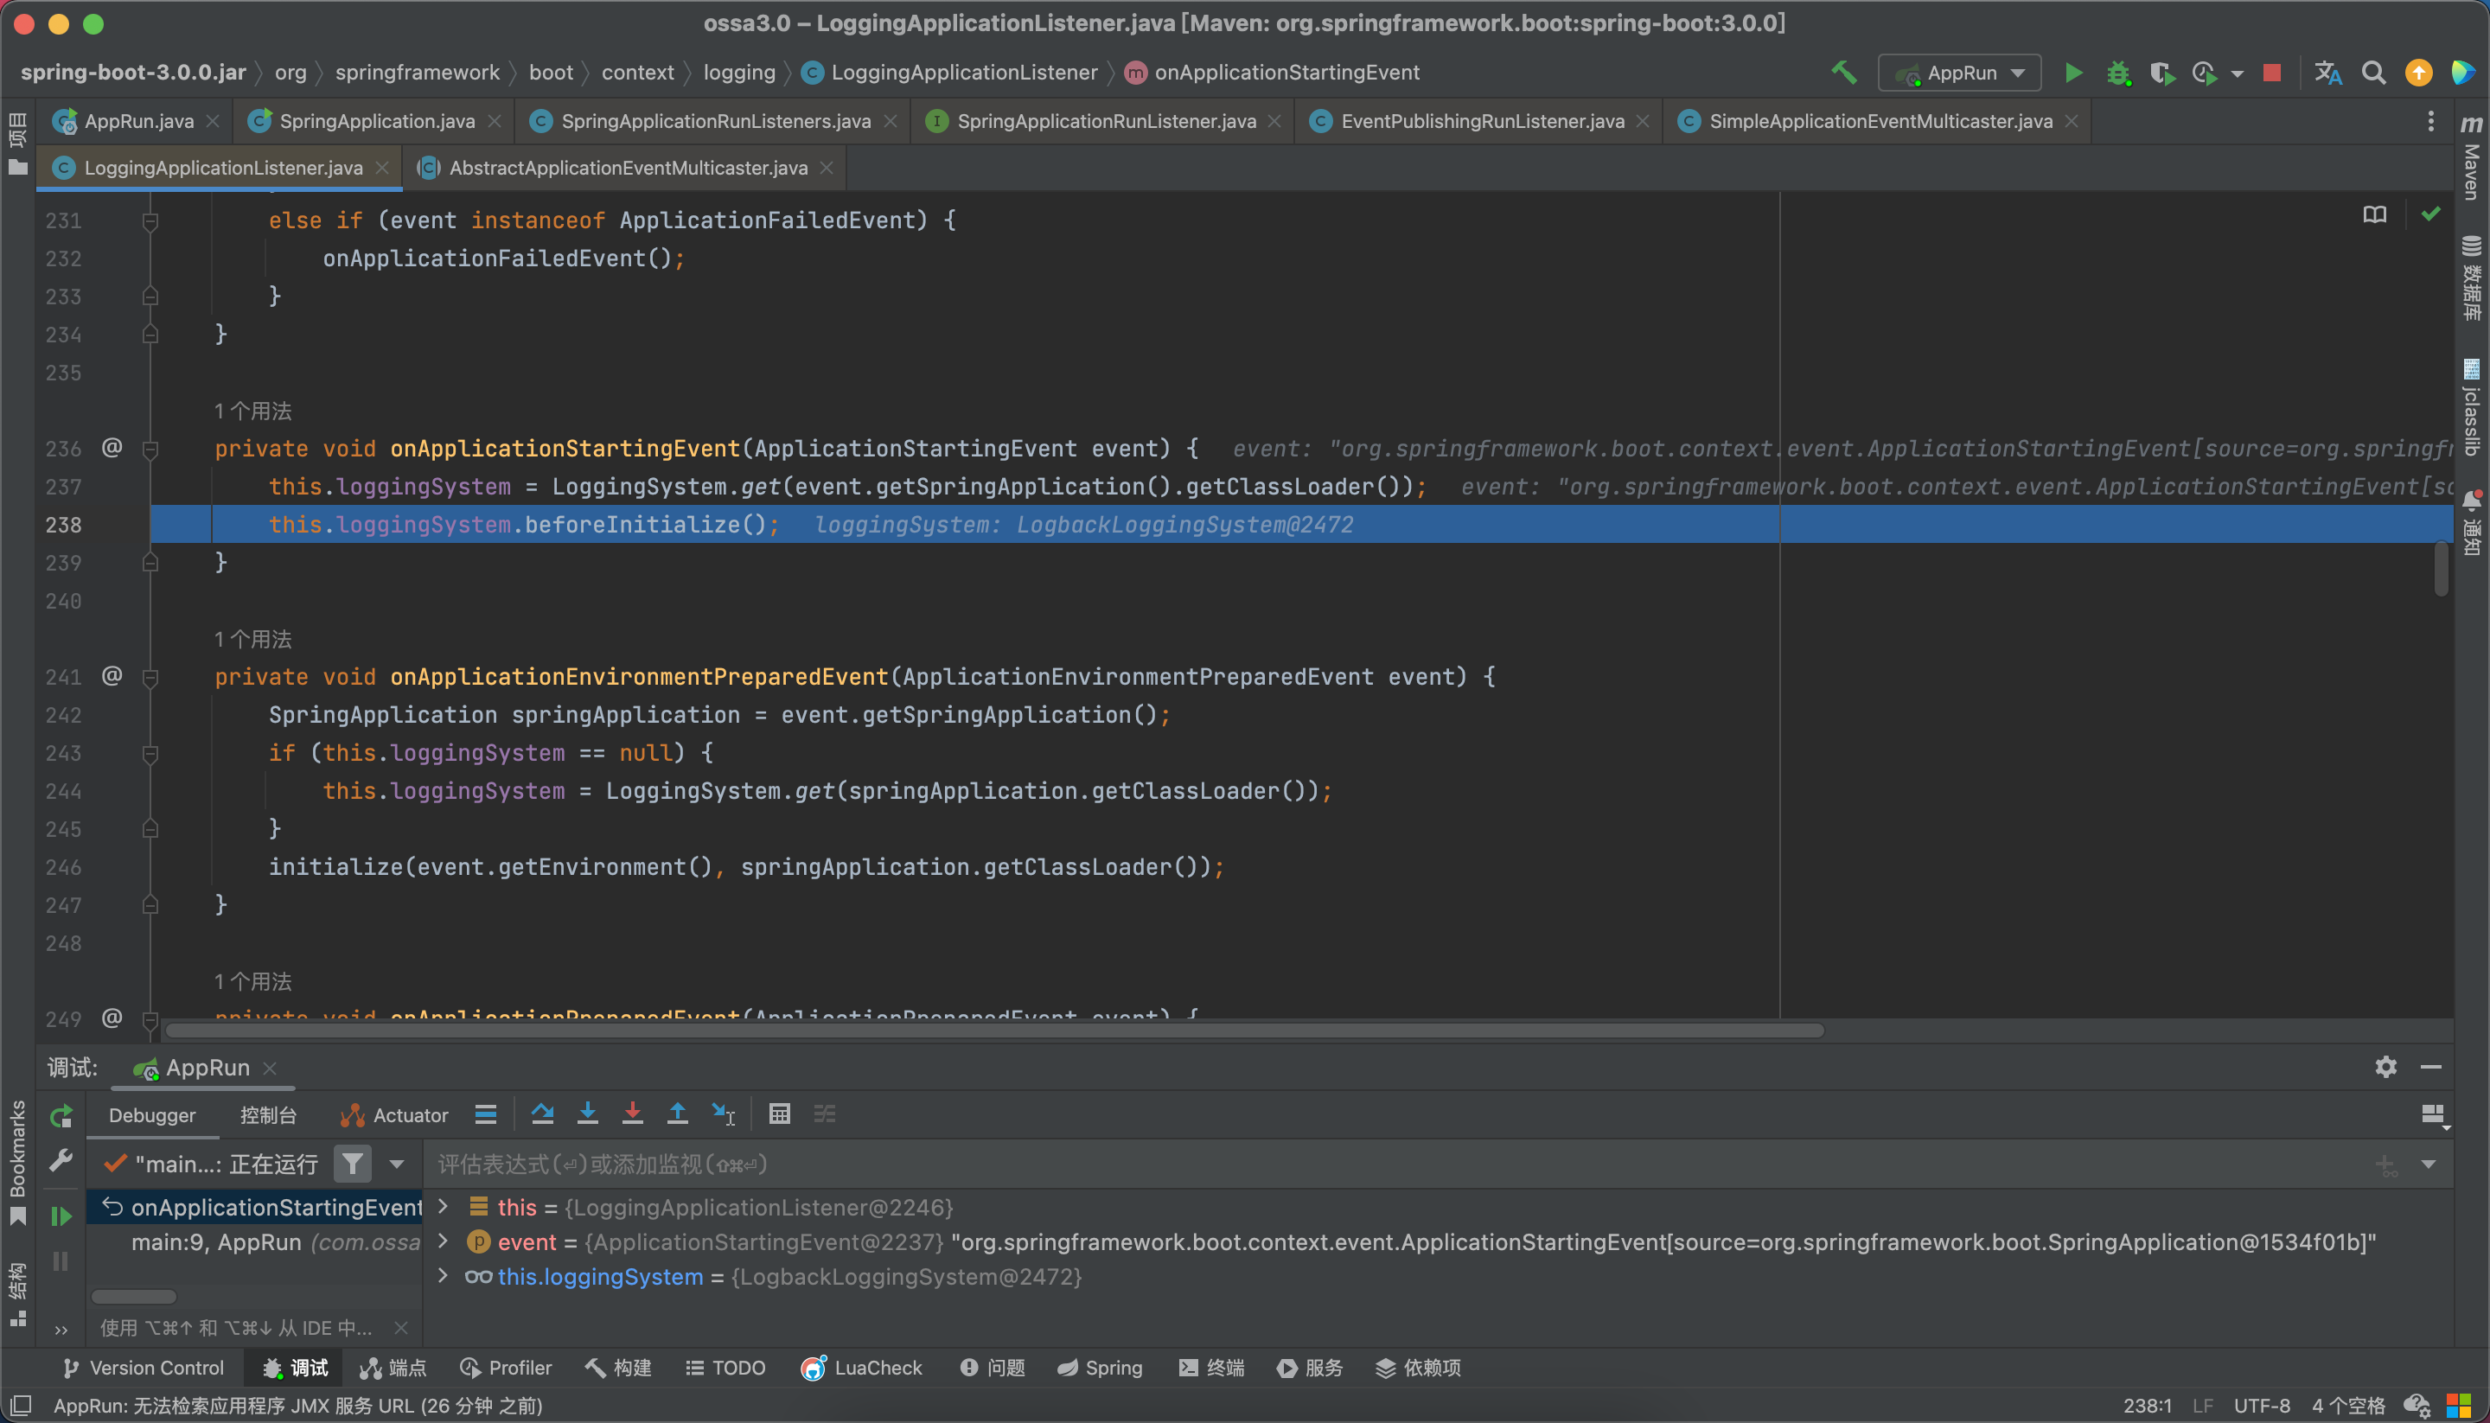Open the Spring tool window
Viewport: 2490px width, 1423px height.
pos(1101,1369)
